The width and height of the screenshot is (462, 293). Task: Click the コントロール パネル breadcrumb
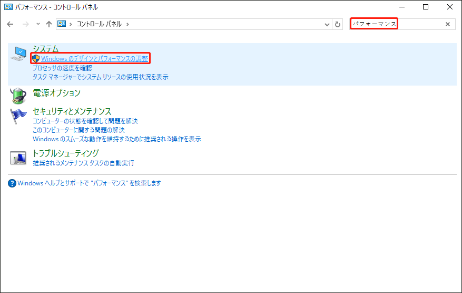[99, 24]
